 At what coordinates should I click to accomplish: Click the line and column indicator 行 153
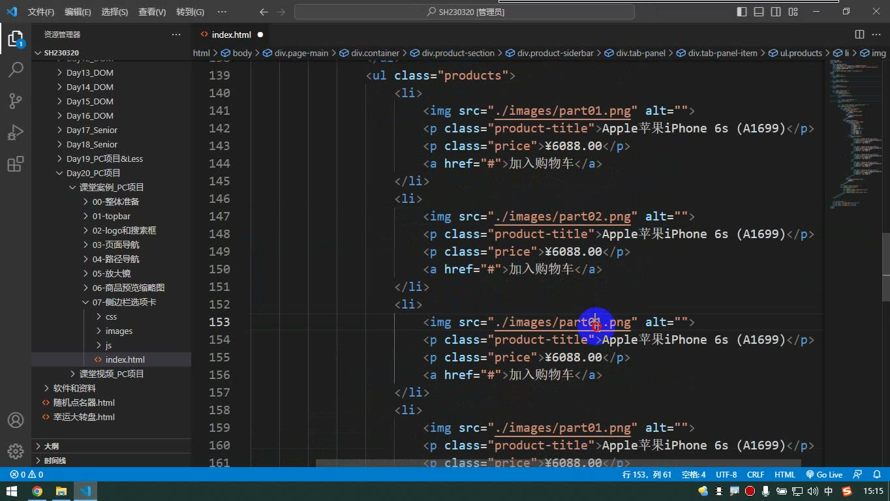point(647,475)
